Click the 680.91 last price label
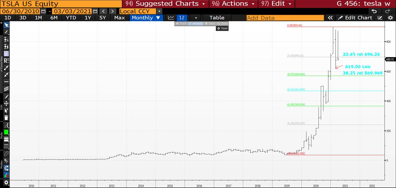Image resolution: width=396 pixels, height=188 pixels. click(390, 60)
